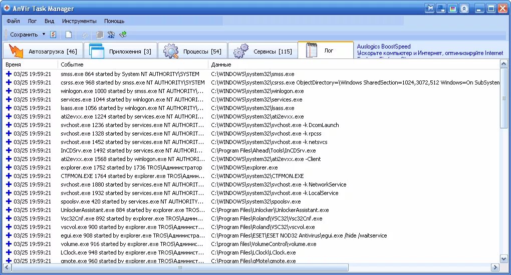The width and height of the screenshot is (511, 275).
Task: Click the plus icon of ati2evxx.exe 1224 row
Action: [9, 116]
